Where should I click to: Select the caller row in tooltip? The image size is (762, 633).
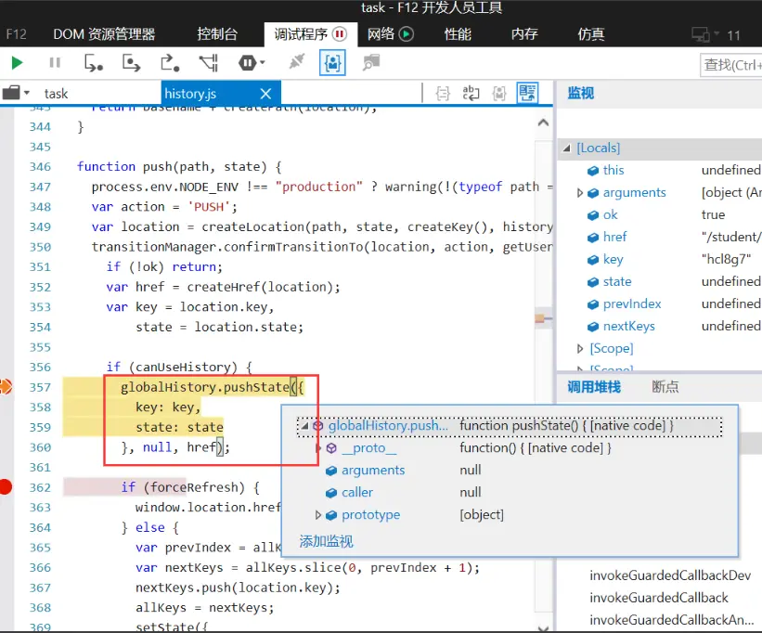pyautogui.click(x=510, y=493)
